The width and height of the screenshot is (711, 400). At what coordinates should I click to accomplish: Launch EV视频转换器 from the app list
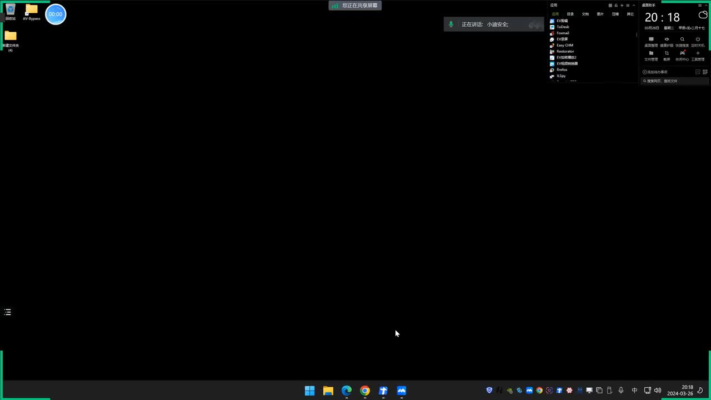pyautogui.click(x=564, y=63)
